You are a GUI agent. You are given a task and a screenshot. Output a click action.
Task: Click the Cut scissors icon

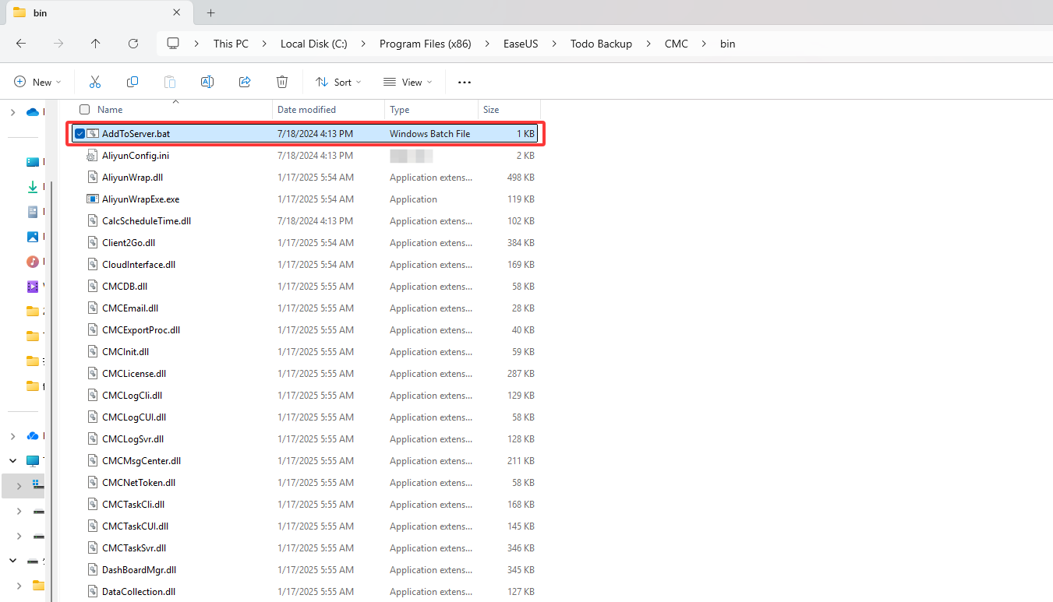95,82
